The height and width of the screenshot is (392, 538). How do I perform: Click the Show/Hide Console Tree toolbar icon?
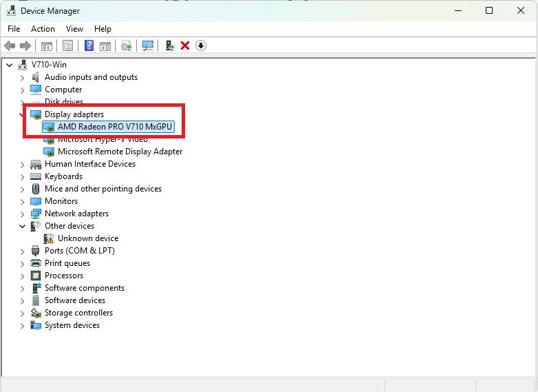47,45
